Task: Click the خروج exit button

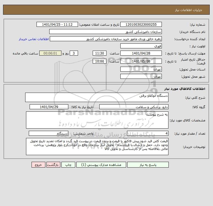Action: [38, 165]
